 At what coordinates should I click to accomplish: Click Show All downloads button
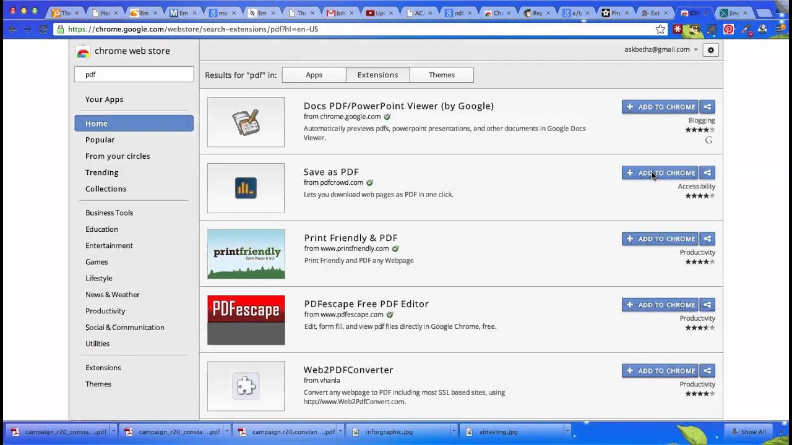coord(748,432)
